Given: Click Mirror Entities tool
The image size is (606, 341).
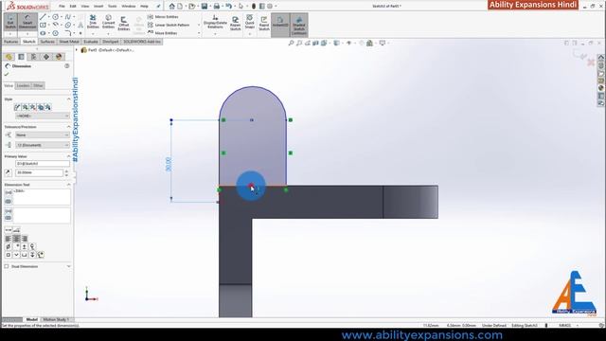Looking at the screenshot, I should pos(163,17).
